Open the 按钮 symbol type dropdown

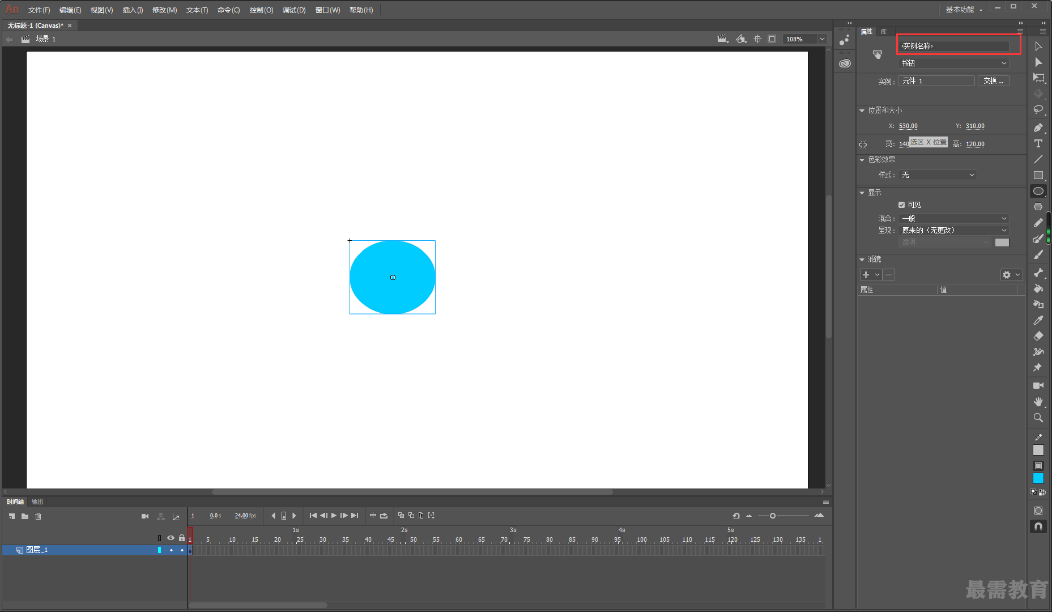click(x=954, y=63)
